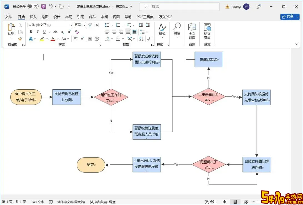303x205 pixels.
Task: Open the bullets list dropdown
Action: (x=112, y=25)
